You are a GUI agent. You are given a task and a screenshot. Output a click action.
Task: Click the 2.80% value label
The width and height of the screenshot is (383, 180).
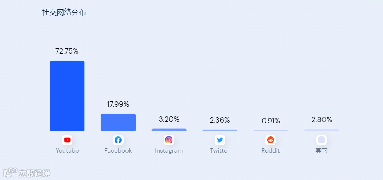(x=321, y=119)
